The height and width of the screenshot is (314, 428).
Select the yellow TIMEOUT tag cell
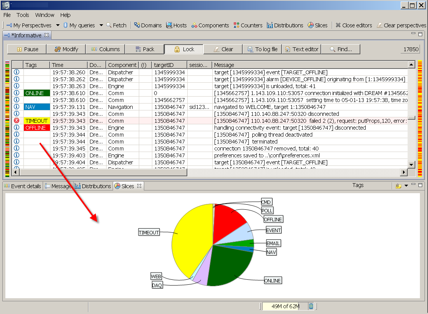click(x=37, y=121)
